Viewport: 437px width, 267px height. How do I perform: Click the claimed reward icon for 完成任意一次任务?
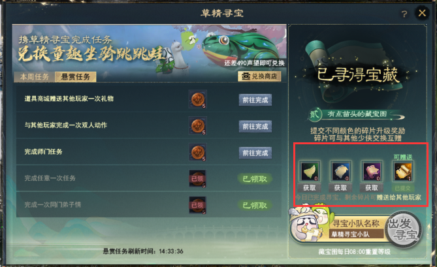tap(198, 178)
